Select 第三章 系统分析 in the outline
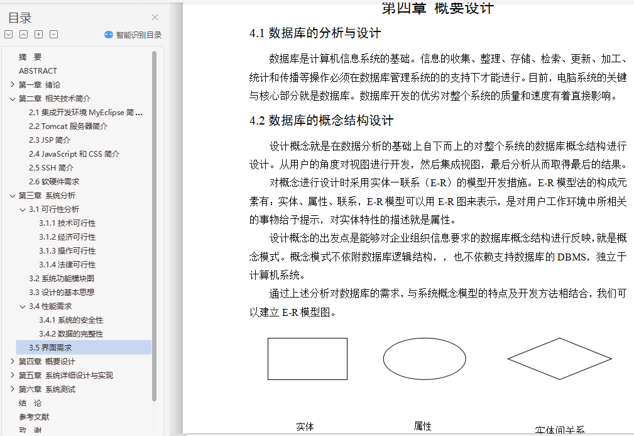The height and width of the screenshot is (436, 634). coord(47,196)
